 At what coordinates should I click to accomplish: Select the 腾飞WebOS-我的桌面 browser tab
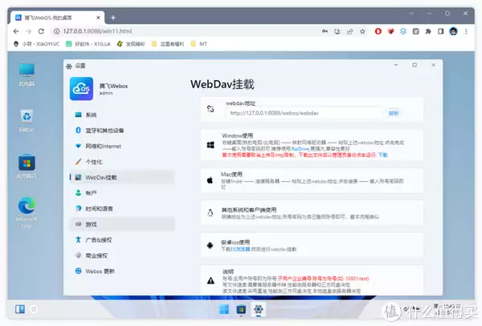tap(59, 18)
